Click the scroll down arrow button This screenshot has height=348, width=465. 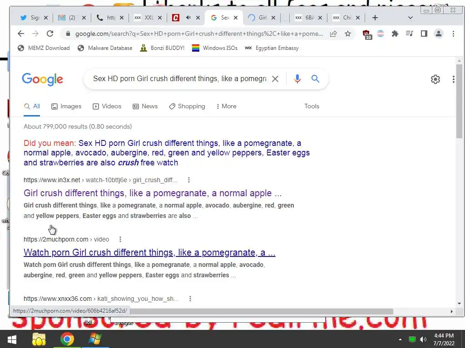coord(459,303)
